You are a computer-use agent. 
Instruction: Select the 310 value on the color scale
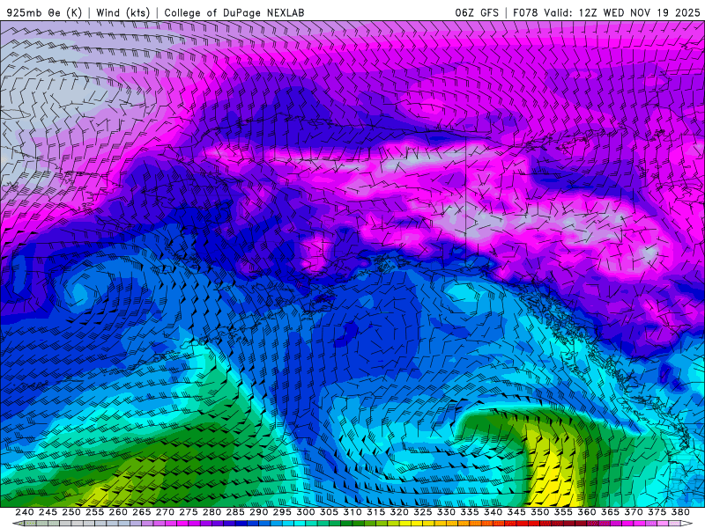coord(352,512)
